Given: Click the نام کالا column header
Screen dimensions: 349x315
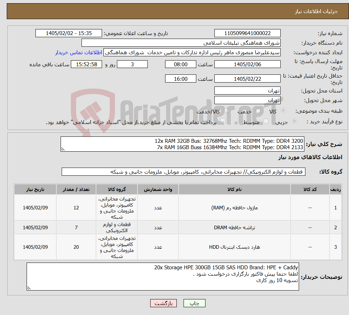Looking at the screenshot, I should tap(234, 189).
